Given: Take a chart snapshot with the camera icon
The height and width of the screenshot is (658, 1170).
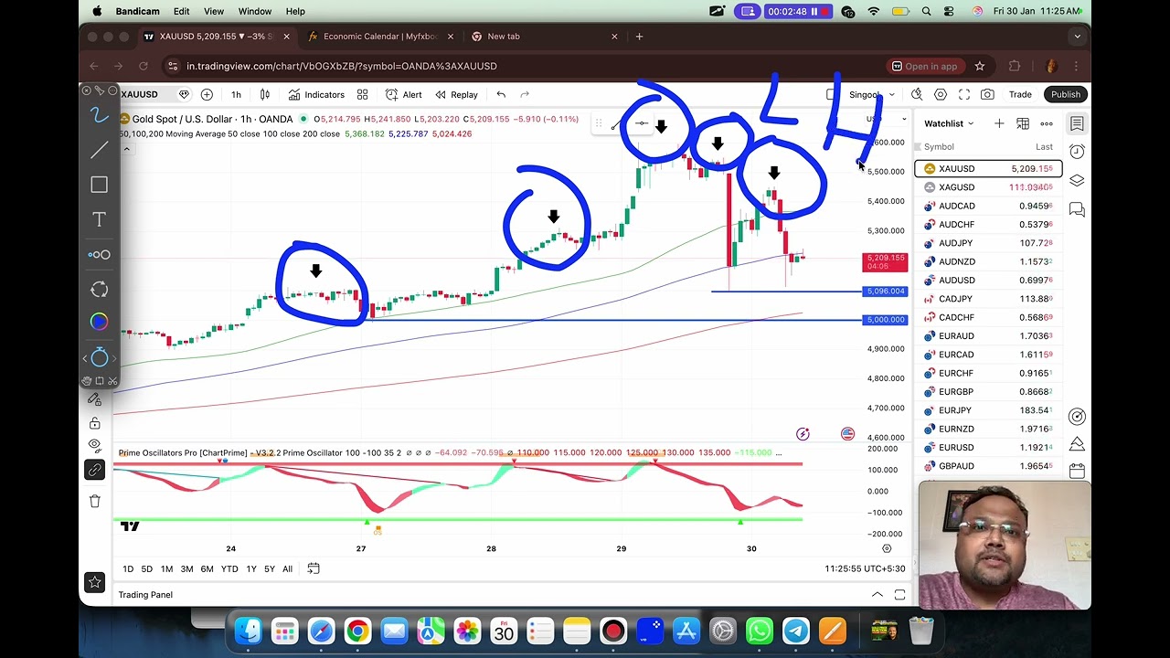Looking at the screenshot, I should [x=987, y=94].
